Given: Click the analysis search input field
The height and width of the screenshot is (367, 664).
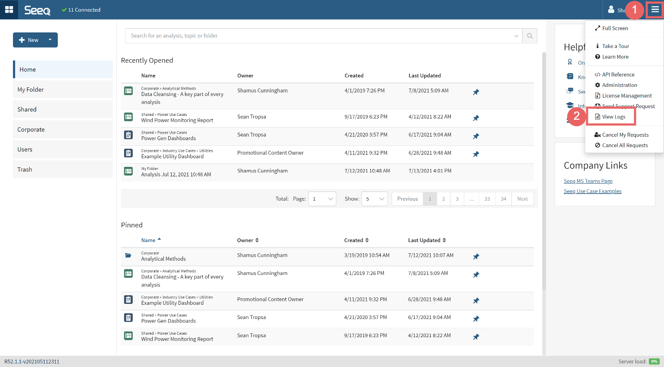Looking at the screenshot, I should (320, 36).
